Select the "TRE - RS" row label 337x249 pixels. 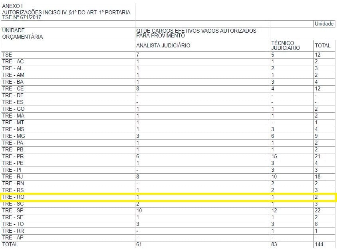click(13, 190)
